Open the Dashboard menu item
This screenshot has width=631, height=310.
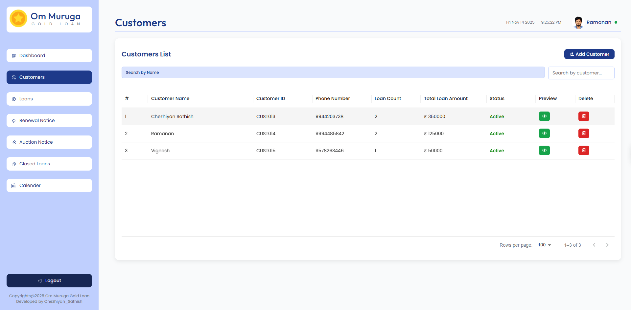49,55
